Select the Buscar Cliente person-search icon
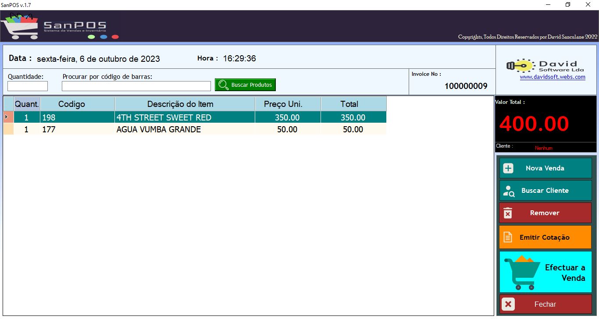 [x=510, y=190]
